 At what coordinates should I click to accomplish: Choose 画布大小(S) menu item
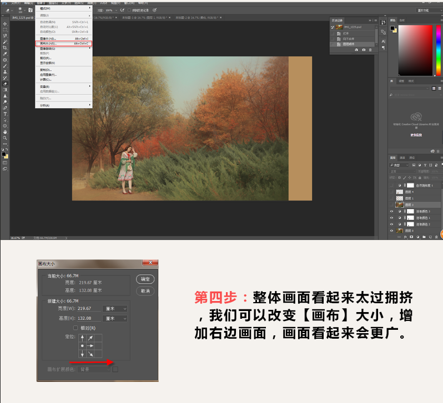(64, 43)
